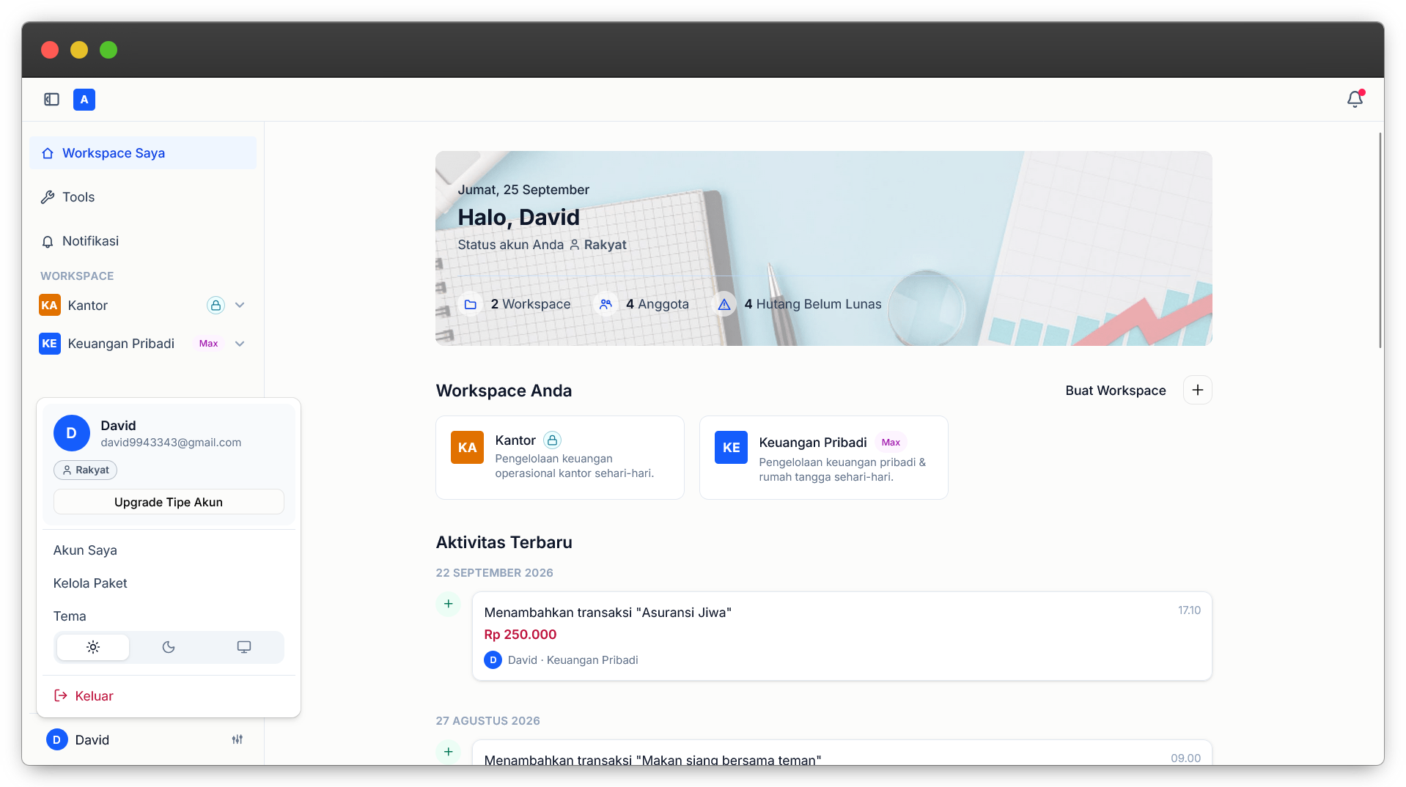The height and width of the screenshot is (787, 1406).
Task: Open the Asuransi Jiwa transaction activity
Action: click(x=842, y=636)
